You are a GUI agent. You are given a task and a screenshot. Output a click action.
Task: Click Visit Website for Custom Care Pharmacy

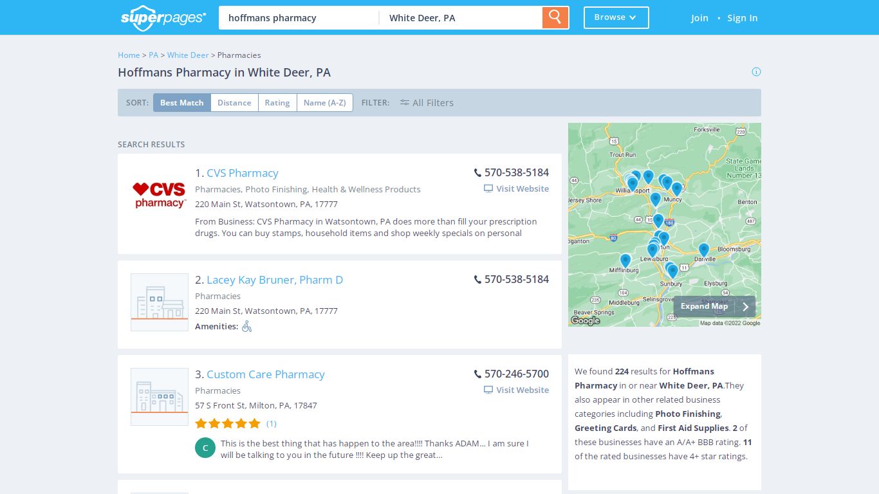(x=517, y=390)
